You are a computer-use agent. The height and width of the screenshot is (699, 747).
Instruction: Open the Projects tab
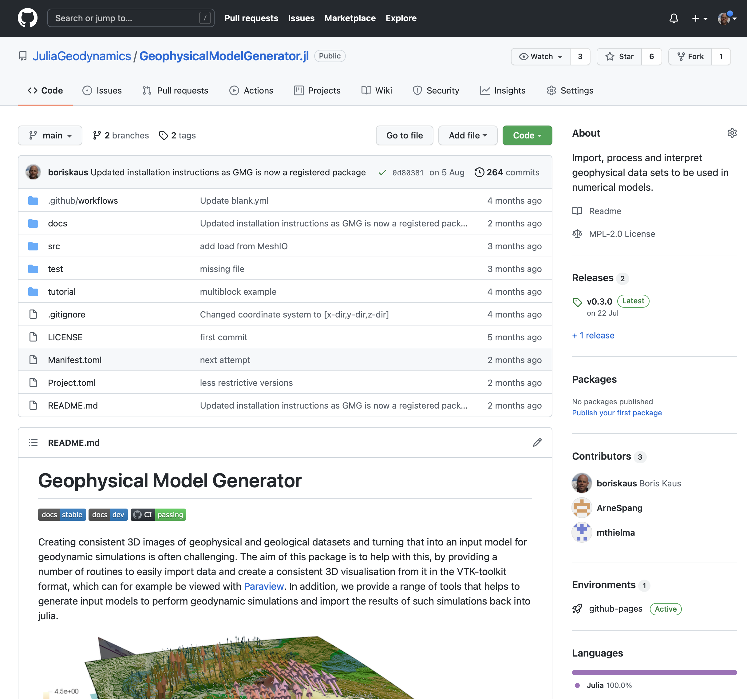pos(318,91)
